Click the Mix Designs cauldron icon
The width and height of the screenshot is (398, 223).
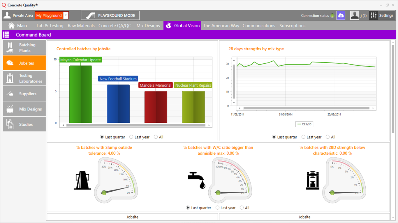pyautogui.click(x=10, y=109)
